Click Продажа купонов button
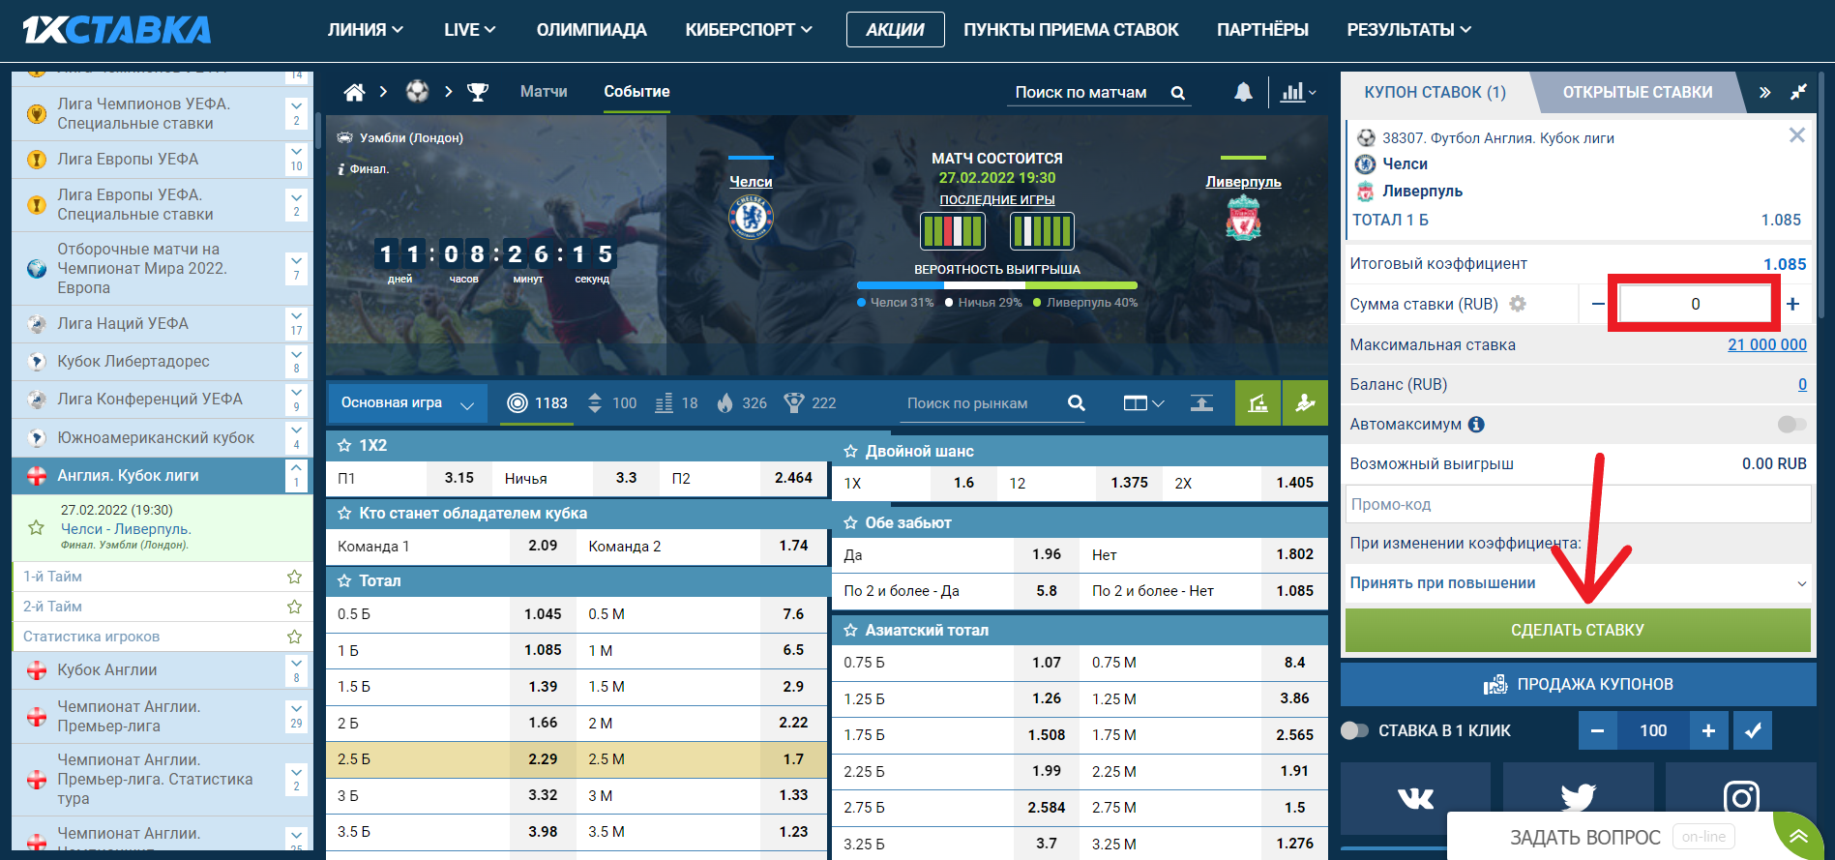This screenshot has width=1835, height=860. tap(1578, 684)
